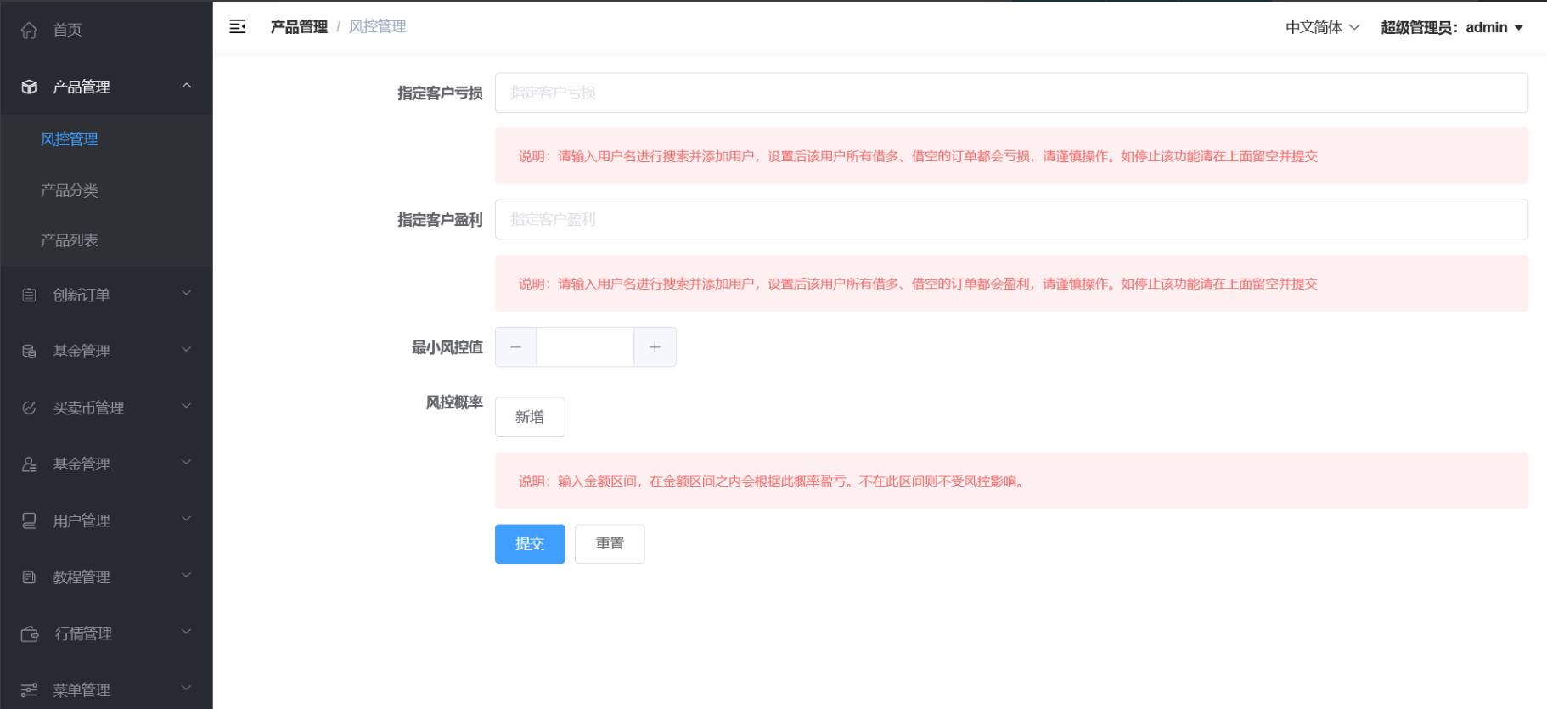Open 产品列表 in the sidebar
The height and width of the screenshot is (709, 1547).
point(70,240)
